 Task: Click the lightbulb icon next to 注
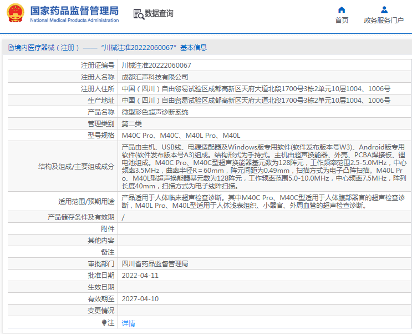(x=104, y=323)
